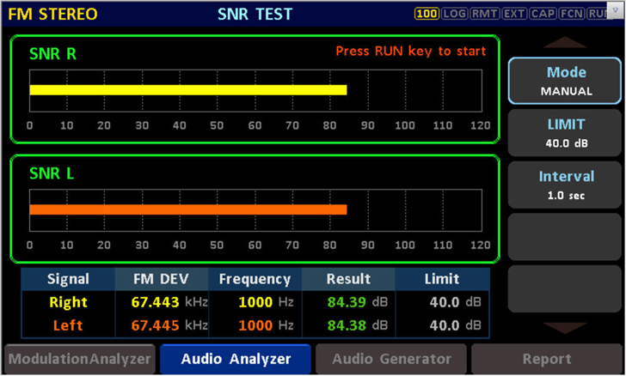The image size is (626, 376).
Task: Go to the Report tab
Action: click(x=547, y=359)
